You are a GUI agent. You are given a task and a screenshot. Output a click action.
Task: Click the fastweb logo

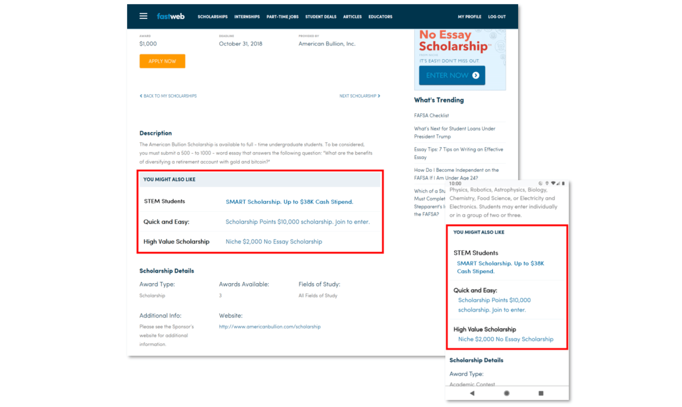(171, 16)
